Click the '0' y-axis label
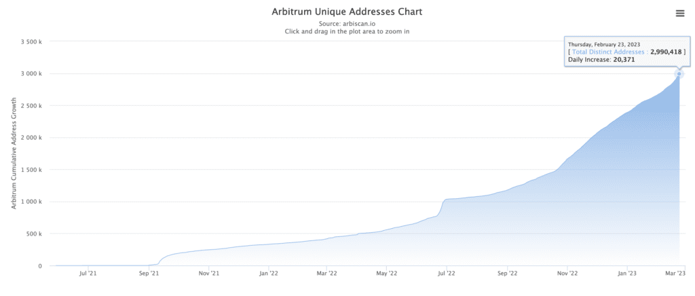The image size is (695, 296). point(40,266)
